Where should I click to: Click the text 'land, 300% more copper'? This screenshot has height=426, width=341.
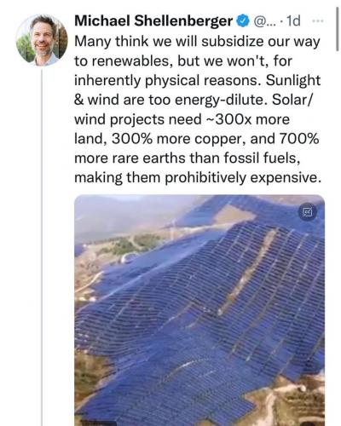click(160, 139)
